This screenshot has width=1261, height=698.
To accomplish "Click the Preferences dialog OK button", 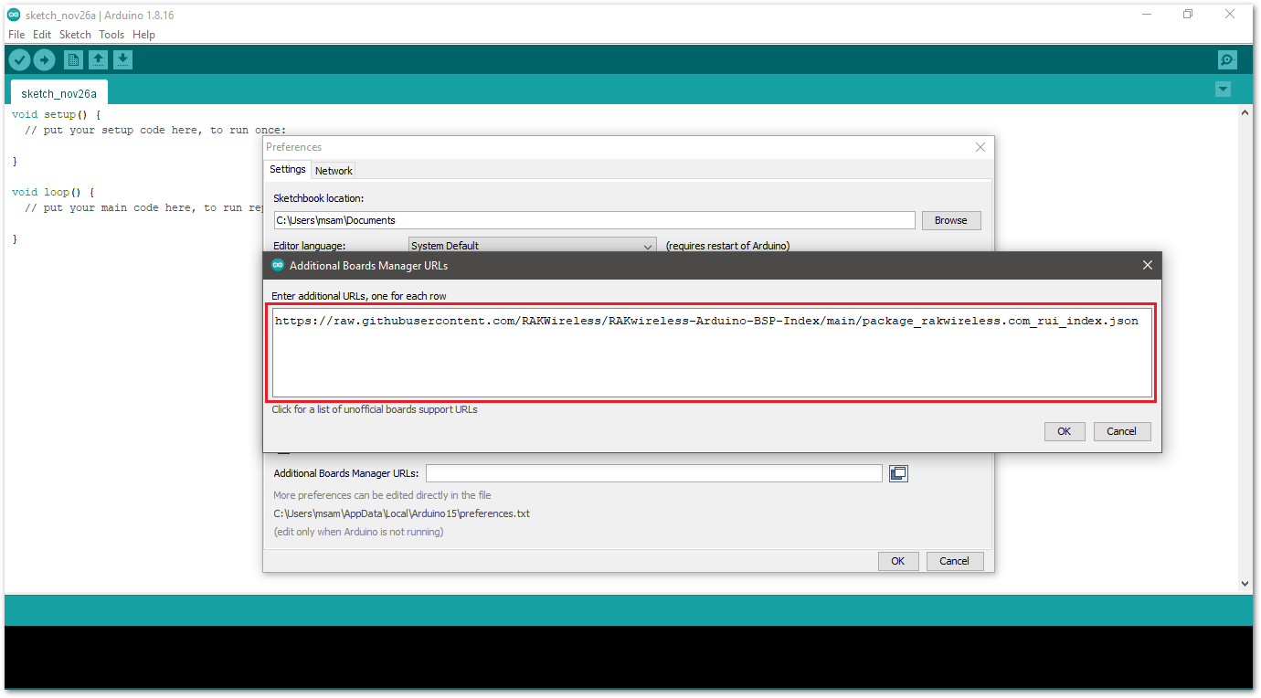I will 897,561.
